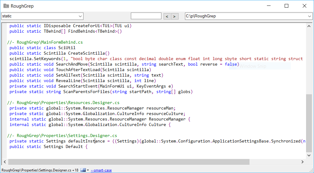The height and width of the screenshot is (173, 314).
Task: Expand the C:\p\RoughGrep path dropdown
Action: [309, 16]
